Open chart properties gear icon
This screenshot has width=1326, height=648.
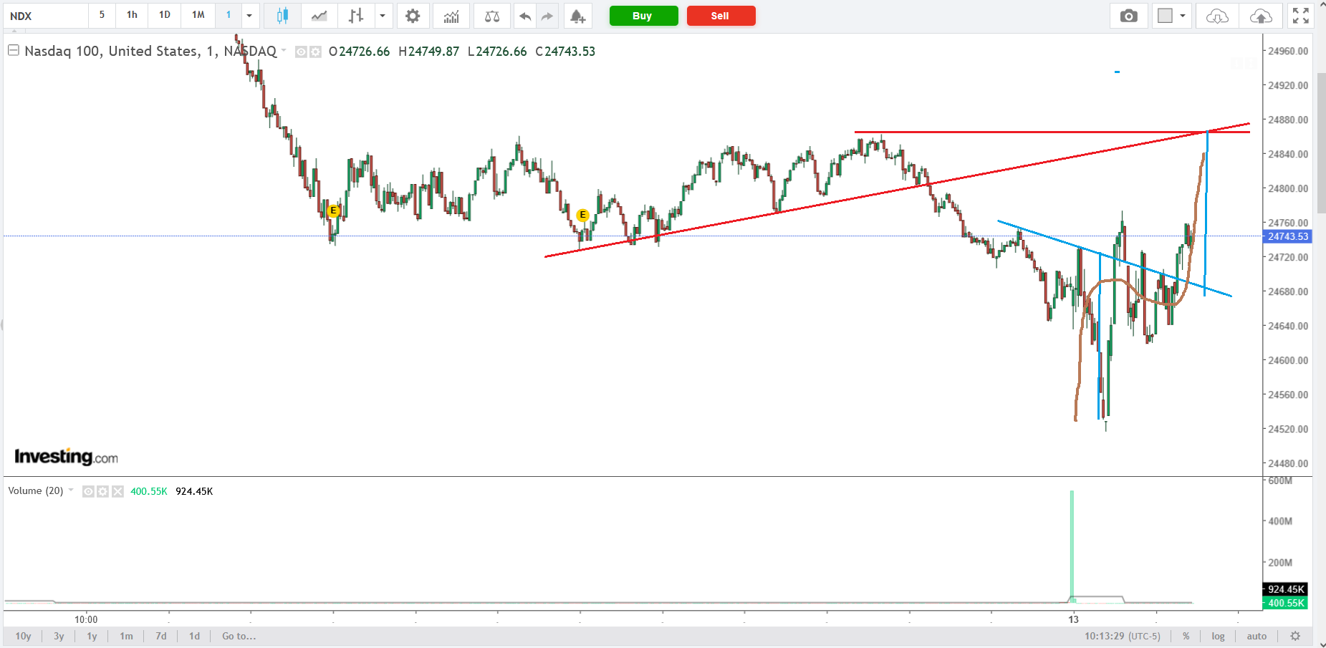pyautogui.click(x=413, y=16)
